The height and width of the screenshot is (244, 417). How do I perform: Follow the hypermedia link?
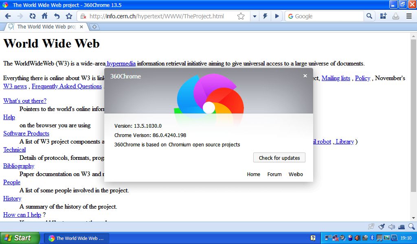tap(121, 63)
